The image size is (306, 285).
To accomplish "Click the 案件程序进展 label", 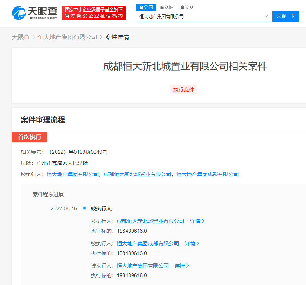I will (48, 195).
